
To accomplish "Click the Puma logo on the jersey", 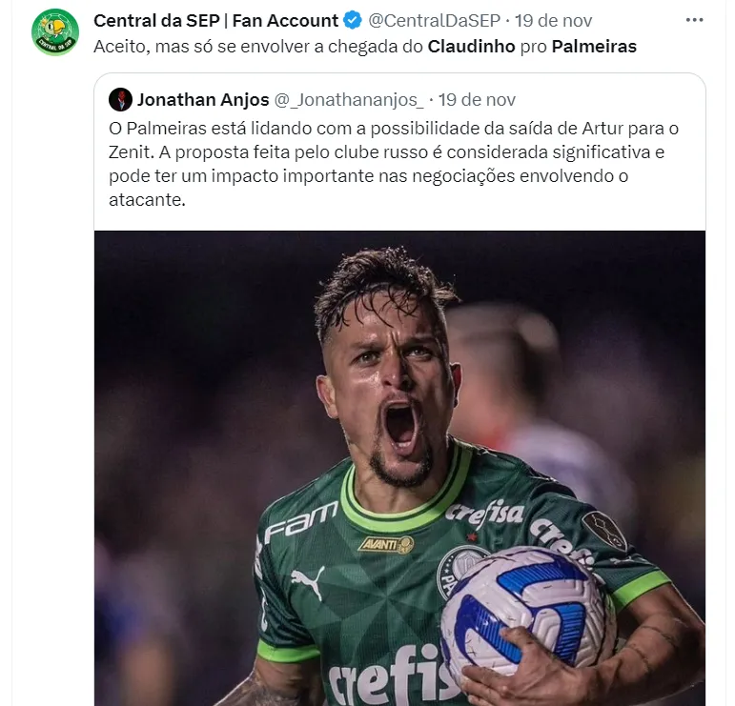I will coord(308,582).
